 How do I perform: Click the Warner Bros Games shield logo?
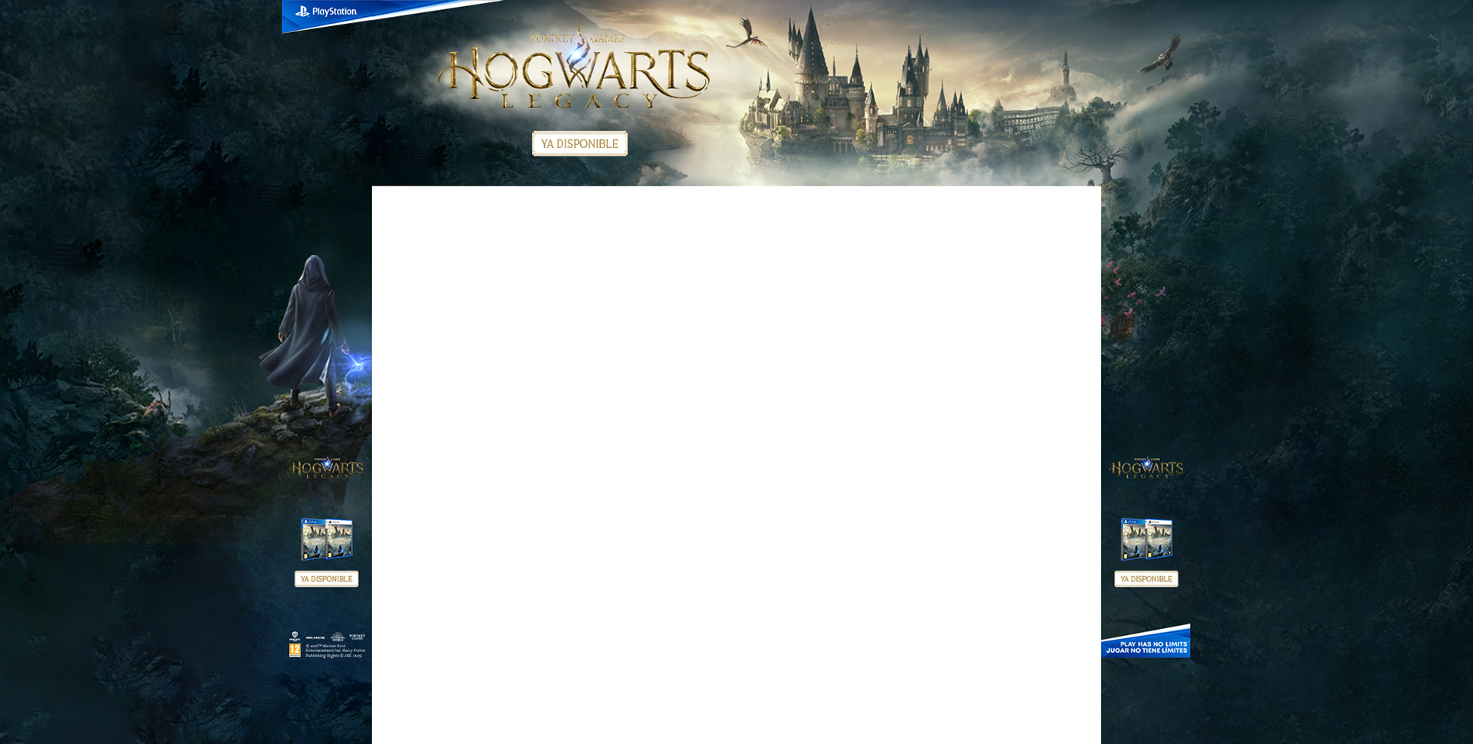[295, 636]
